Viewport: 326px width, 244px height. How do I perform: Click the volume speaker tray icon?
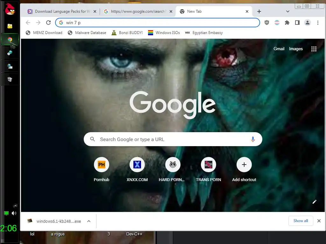[x=14, y=213]
